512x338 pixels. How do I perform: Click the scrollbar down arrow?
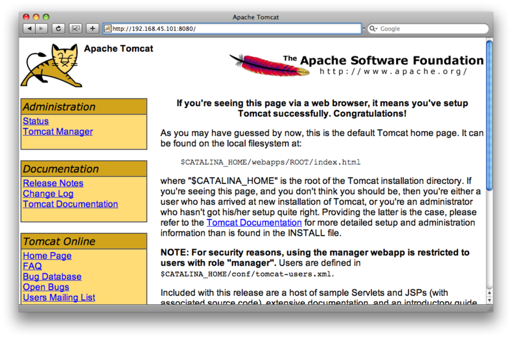(489, 300)
